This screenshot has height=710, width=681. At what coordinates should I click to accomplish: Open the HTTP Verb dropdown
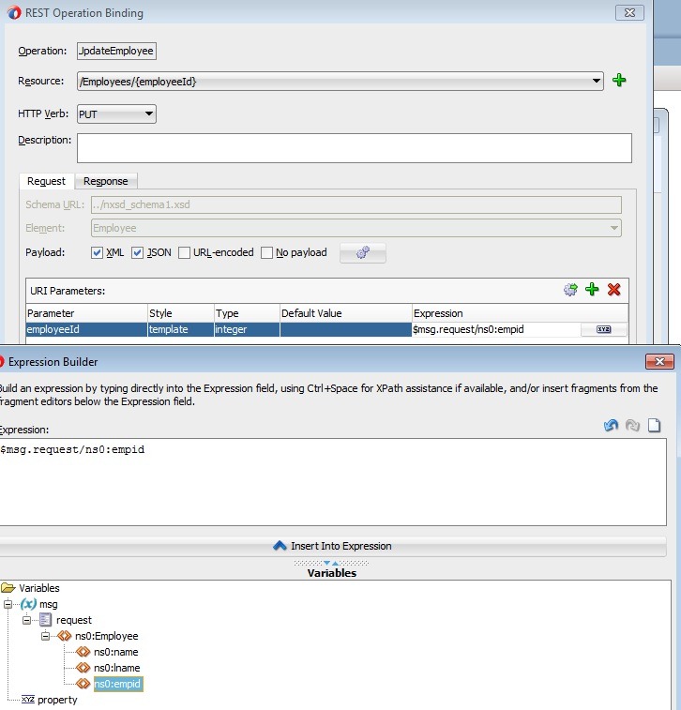pyautogui.click(x=149, y=114)
